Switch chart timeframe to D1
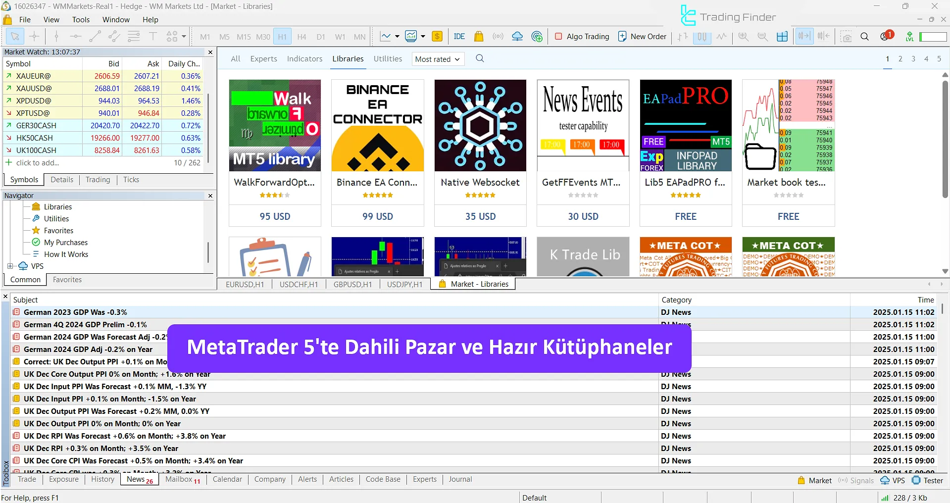 point(321,37)
